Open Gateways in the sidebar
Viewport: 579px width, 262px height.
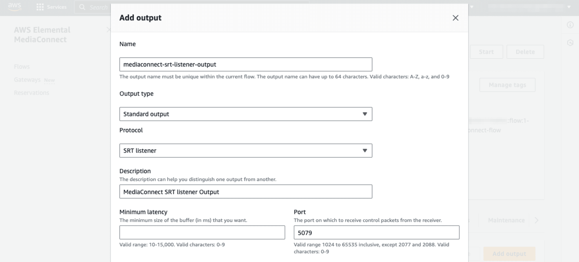(x=27, y=80)
